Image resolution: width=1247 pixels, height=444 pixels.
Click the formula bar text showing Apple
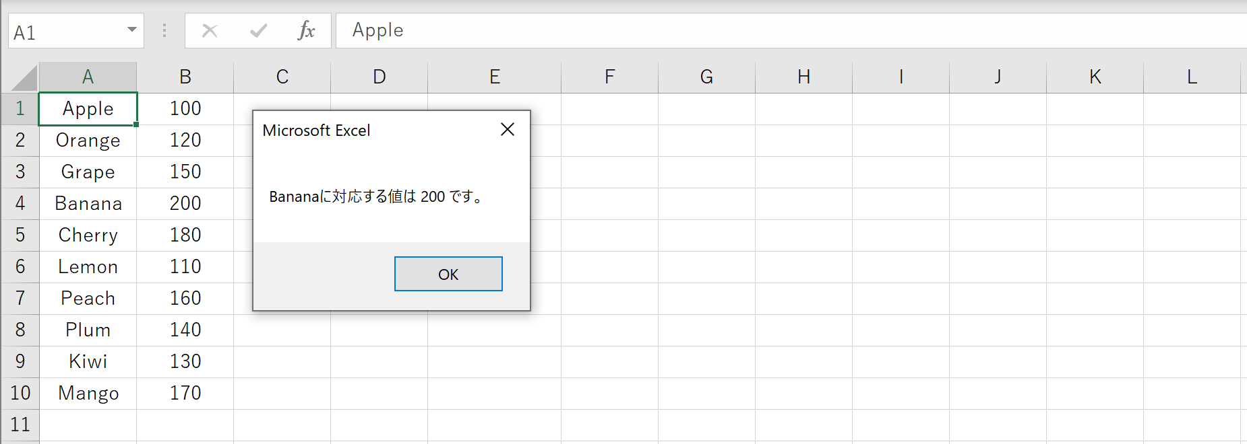377,30
